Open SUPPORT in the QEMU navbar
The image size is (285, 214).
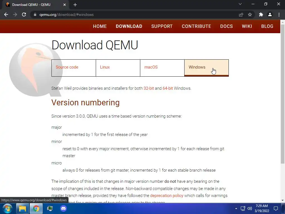click(x=162, y=26)
